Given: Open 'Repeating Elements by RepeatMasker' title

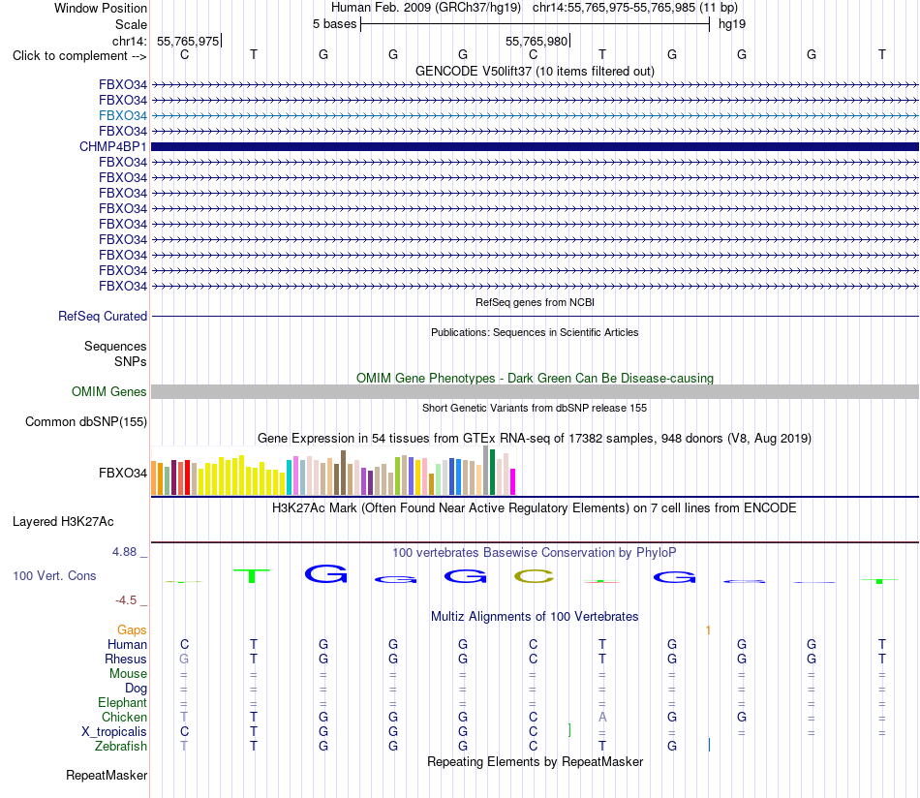Looking at the screenshot, I should pos(535,762).
